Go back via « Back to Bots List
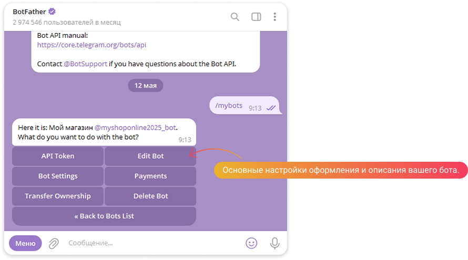 (x=104, y=216)
